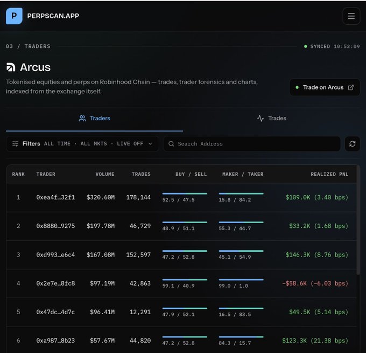Screen dimensions: 366x353
Task: Open trader 0x47dc…4d7c
Action: (x=55, y=312)
